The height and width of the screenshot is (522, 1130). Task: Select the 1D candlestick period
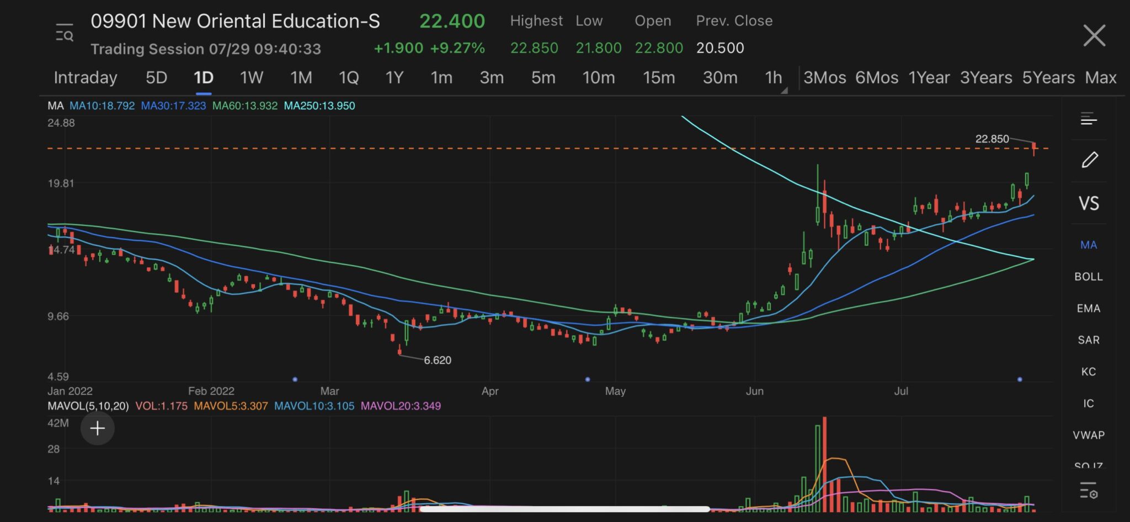(x=204, y=78)
